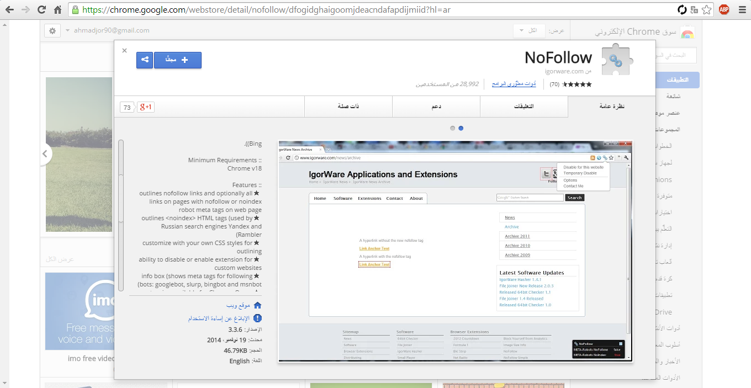751x388 pixels.
Task: Open the الكل view filter dropdown
Action: 528,30
